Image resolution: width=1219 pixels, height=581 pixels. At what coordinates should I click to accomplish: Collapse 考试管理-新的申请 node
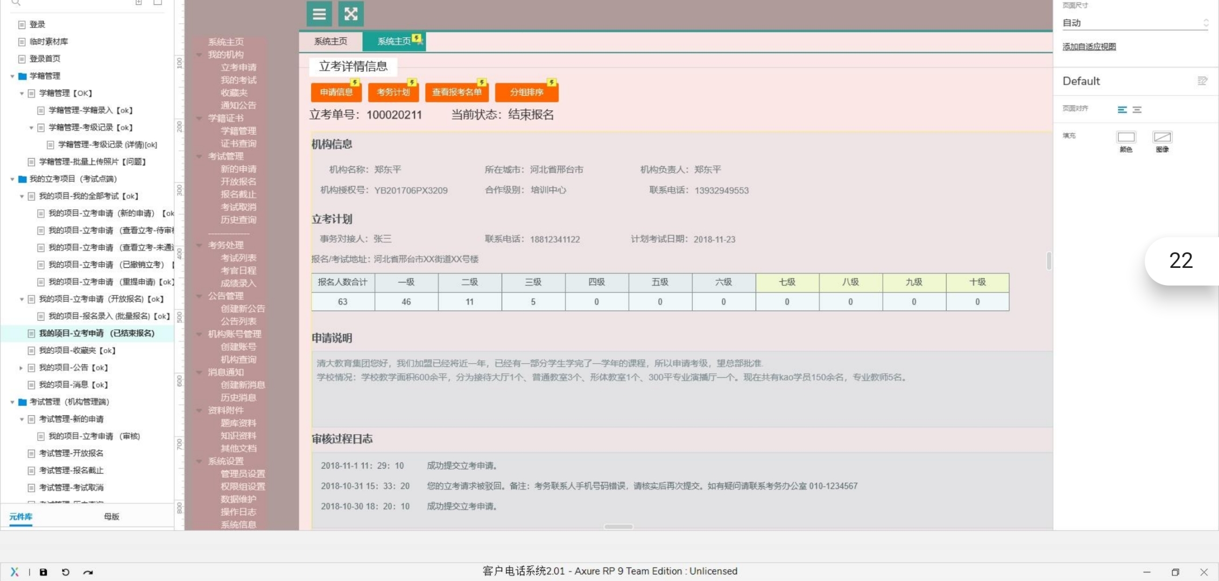click(22, 419)
